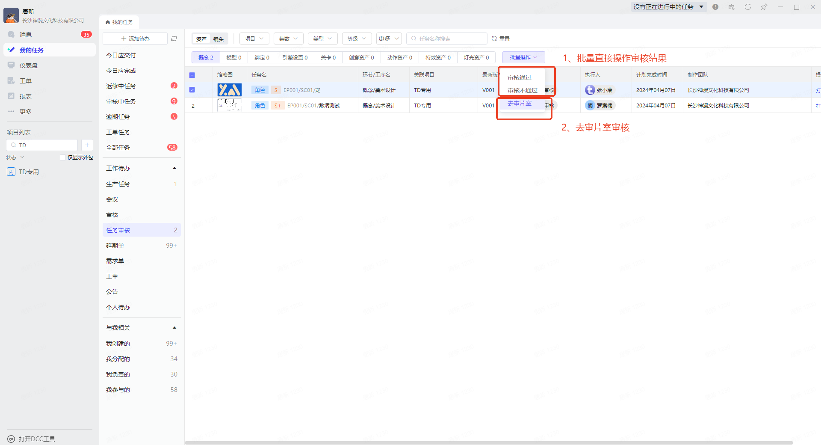Click the alert info icon in title bar
Viewport: 821px width, 445px height.
715,7
